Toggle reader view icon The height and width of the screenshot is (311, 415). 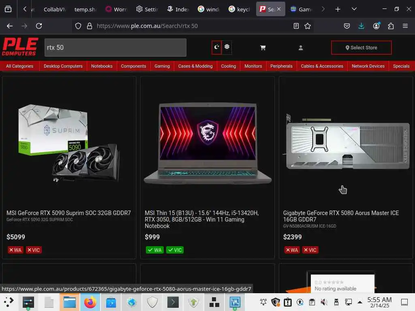point(296,26)
